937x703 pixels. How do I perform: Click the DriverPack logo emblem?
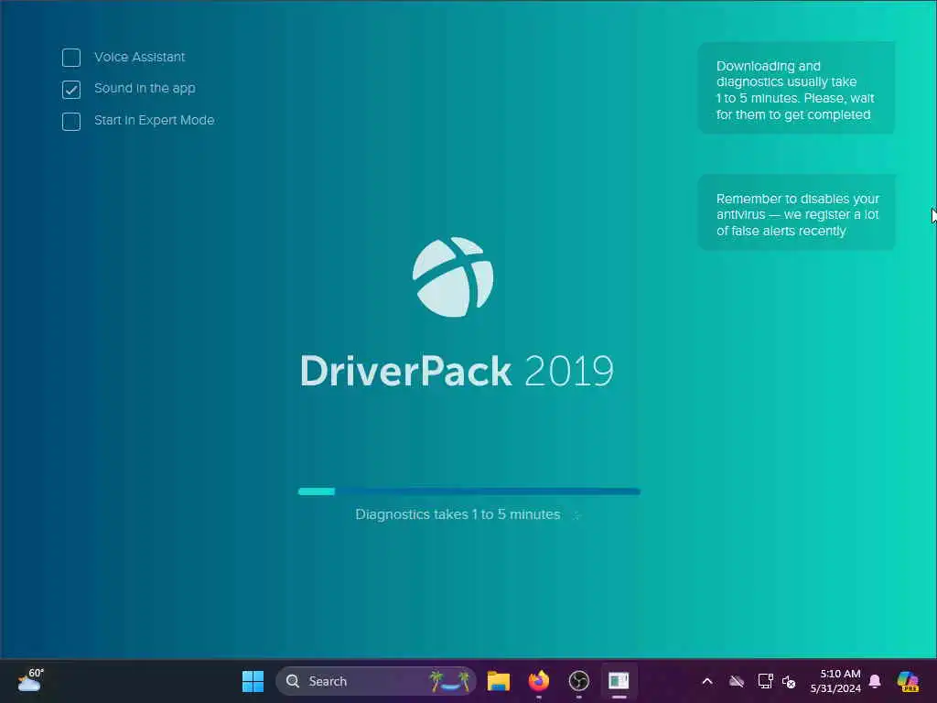(x=453, y=276)
